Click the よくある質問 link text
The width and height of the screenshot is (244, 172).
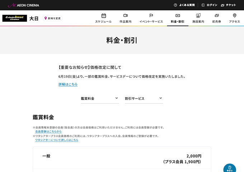187,5
